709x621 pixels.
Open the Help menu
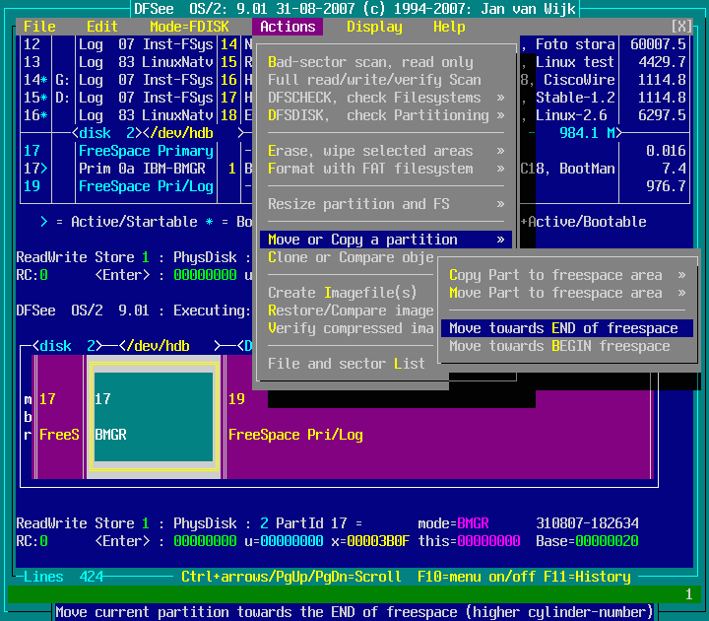click(x=449, y=27)
